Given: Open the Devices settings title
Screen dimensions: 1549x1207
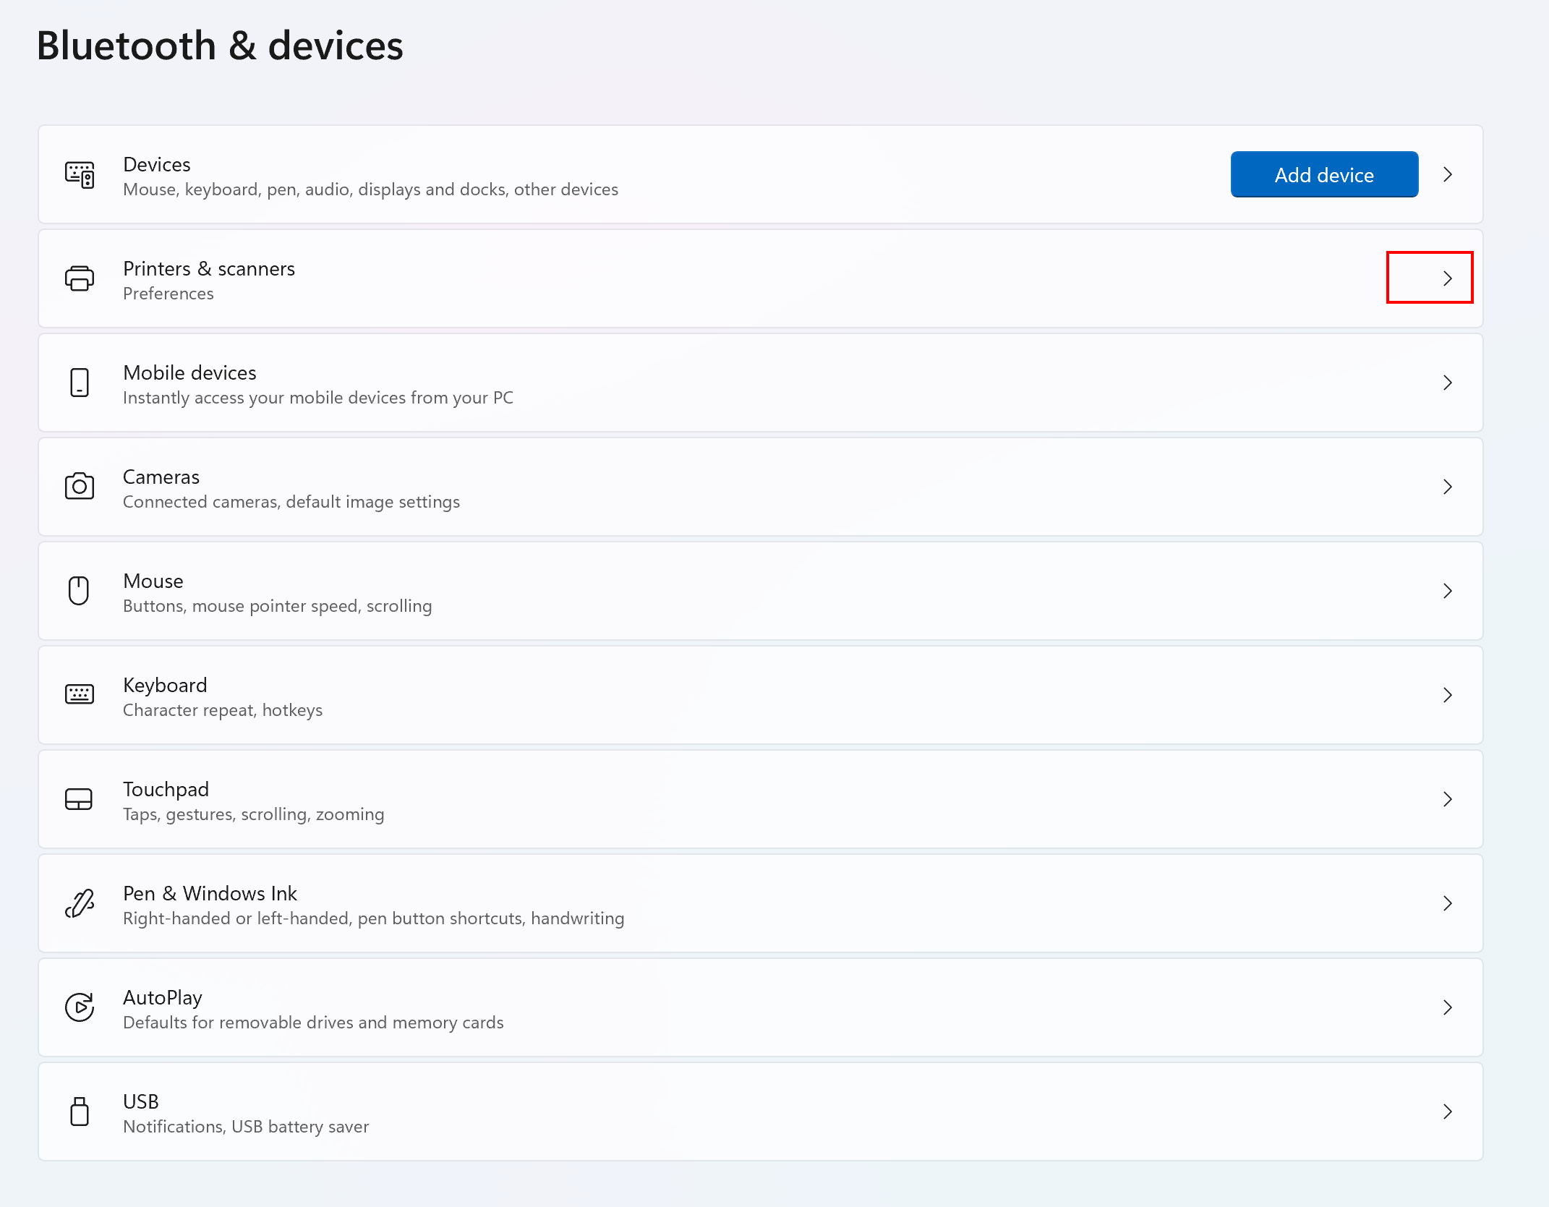Looking at the screenshot, I should pos(157,164).
